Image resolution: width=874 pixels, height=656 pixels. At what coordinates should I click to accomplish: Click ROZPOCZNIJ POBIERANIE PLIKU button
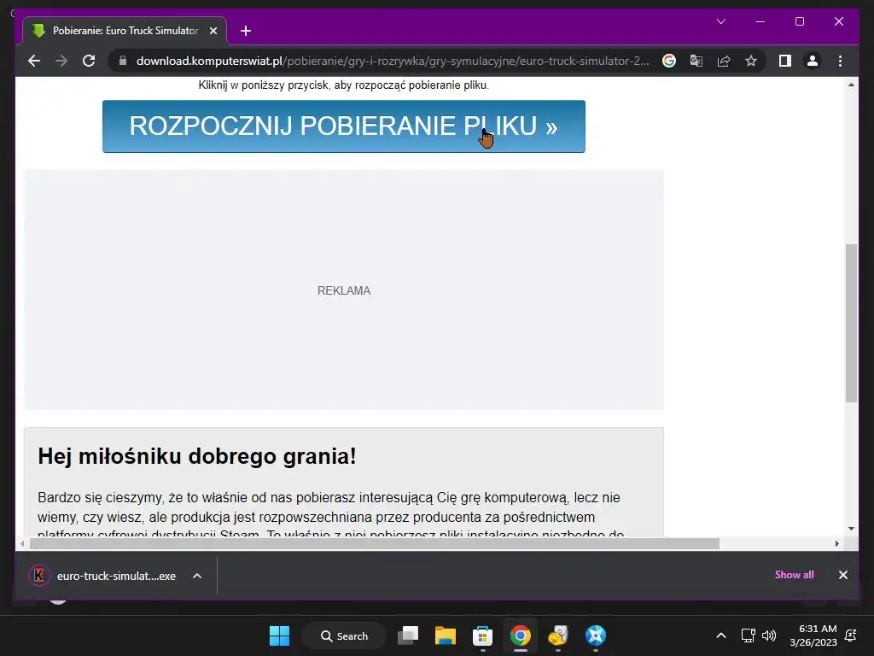click(343, 126)
